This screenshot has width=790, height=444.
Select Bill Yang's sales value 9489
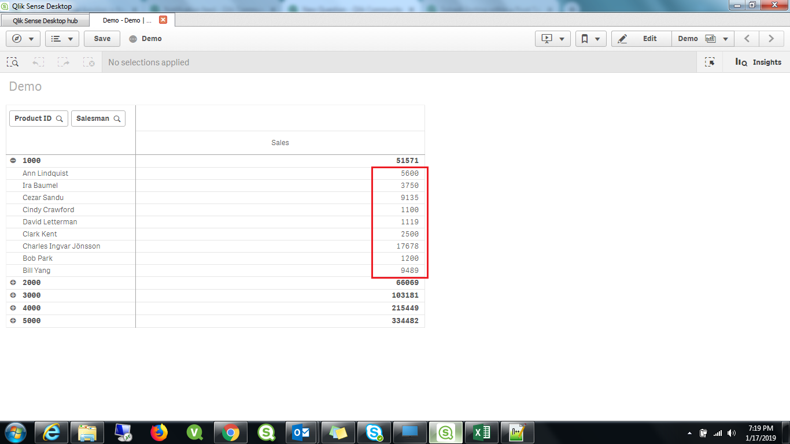click(x=410, y=270)
